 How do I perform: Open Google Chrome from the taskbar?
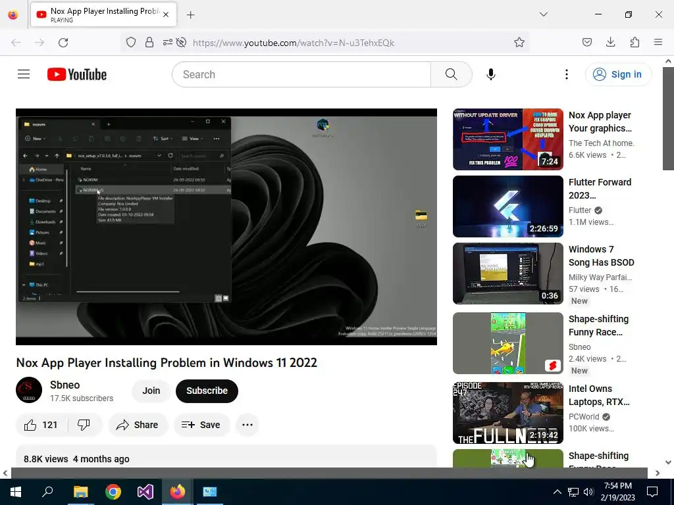pos(113,492)
